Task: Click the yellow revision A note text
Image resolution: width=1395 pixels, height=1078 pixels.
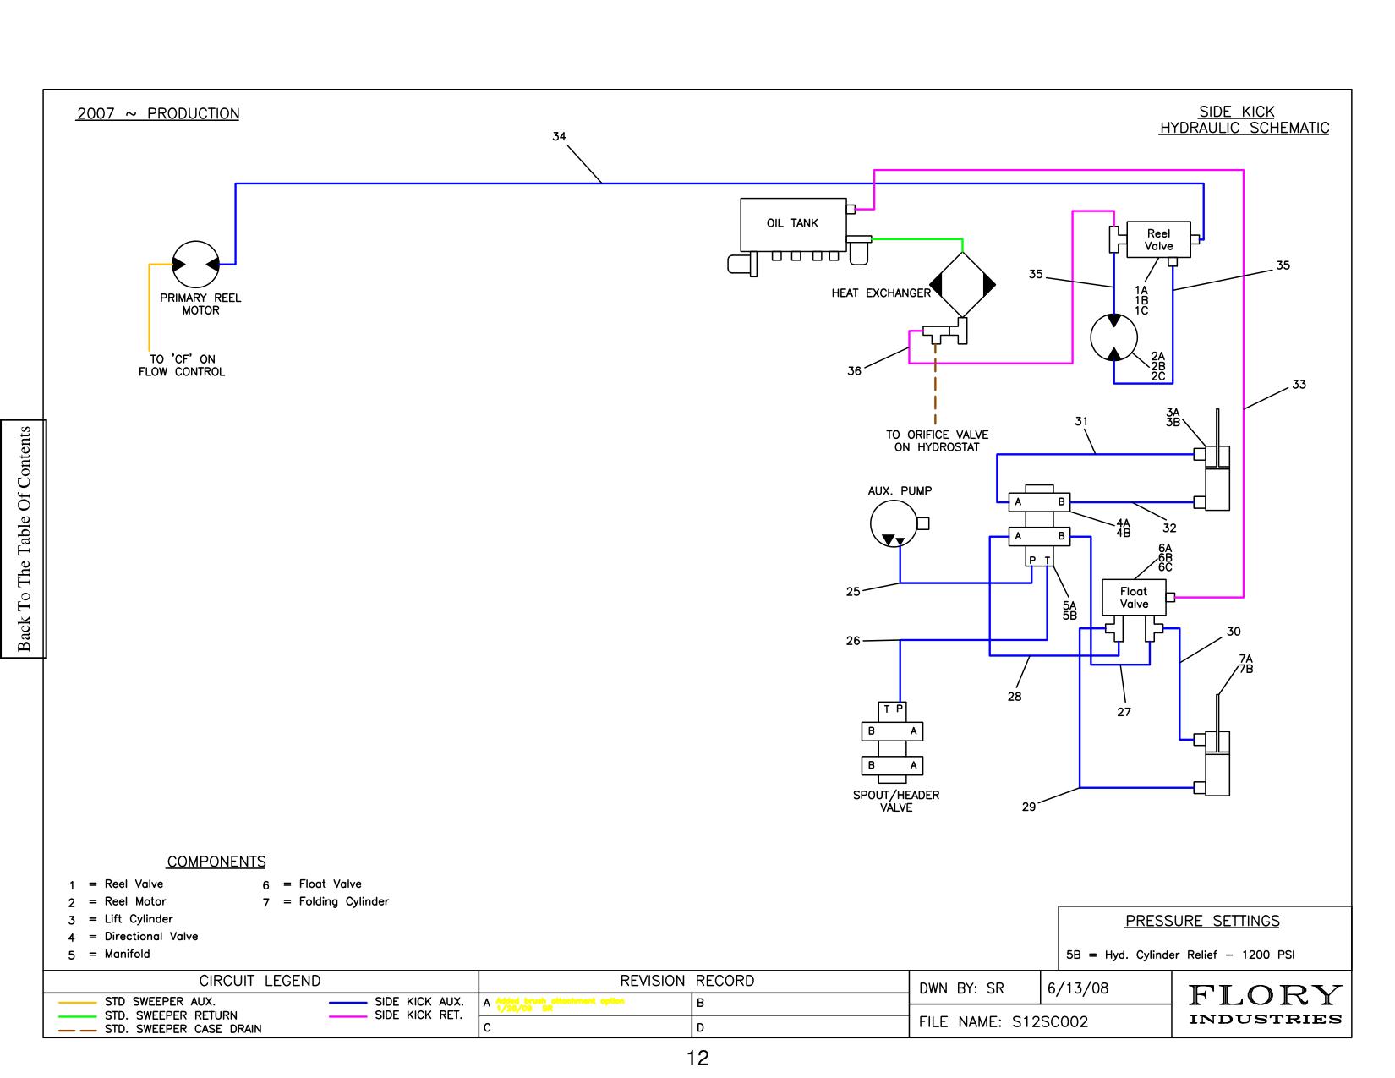Action: click(x=560, y=1004)
